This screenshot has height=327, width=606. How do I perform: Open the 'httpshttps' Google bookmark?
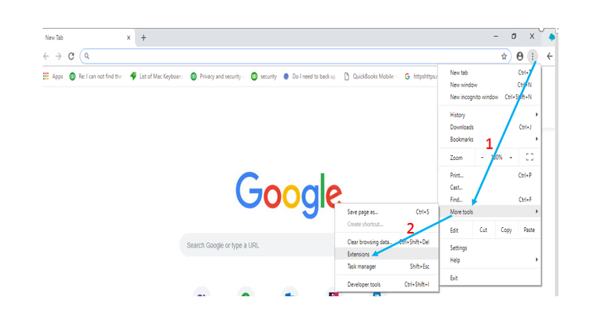coord(421,77)
